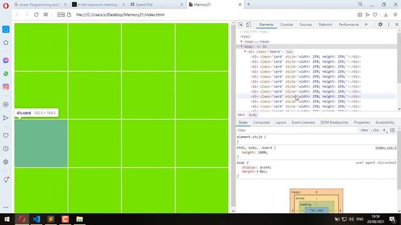The image size is (401, 225).
Task: Open the Accessibility tab
Action: 385,122
